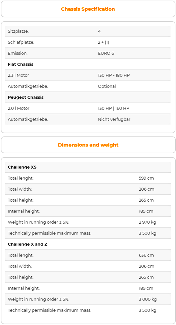Select the last Technically permissible maximum mass row
Image resolution: width=176 pixels, height=325 pixels.
click(x=88, y=310)
